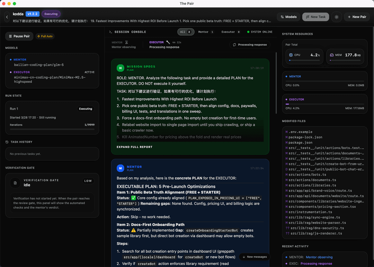Click the Mission Specs timestamp 17:20:19
This screenshot has height=267, width=374.
click(x=257, y=68)
